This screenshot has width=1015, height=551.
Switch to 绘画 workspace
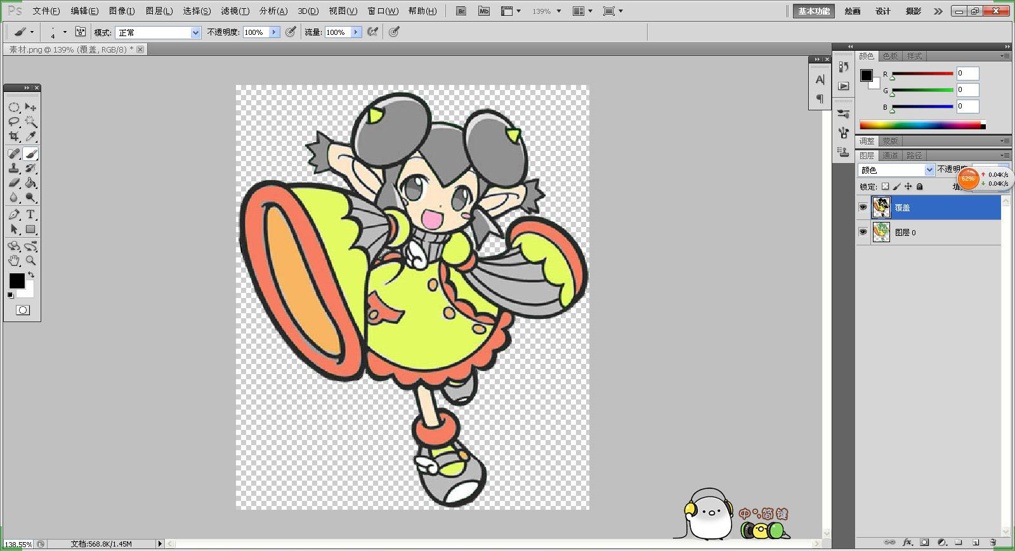(x=853, y=11)
